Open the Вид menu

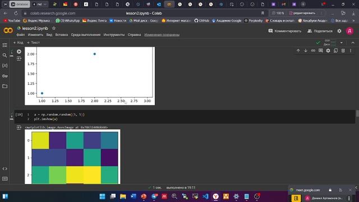(x=49, y=35)
